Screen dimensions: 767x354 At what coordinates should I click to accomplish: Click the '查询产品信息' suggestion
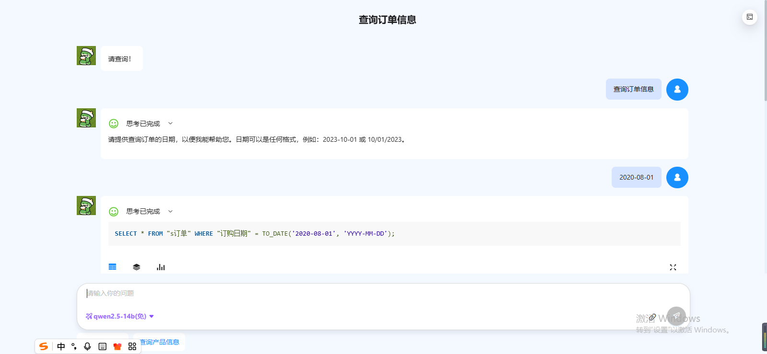160,342
